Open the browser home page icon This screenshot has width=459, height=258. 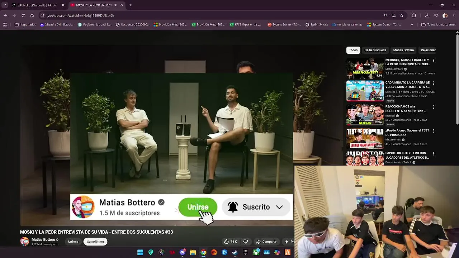32,15
